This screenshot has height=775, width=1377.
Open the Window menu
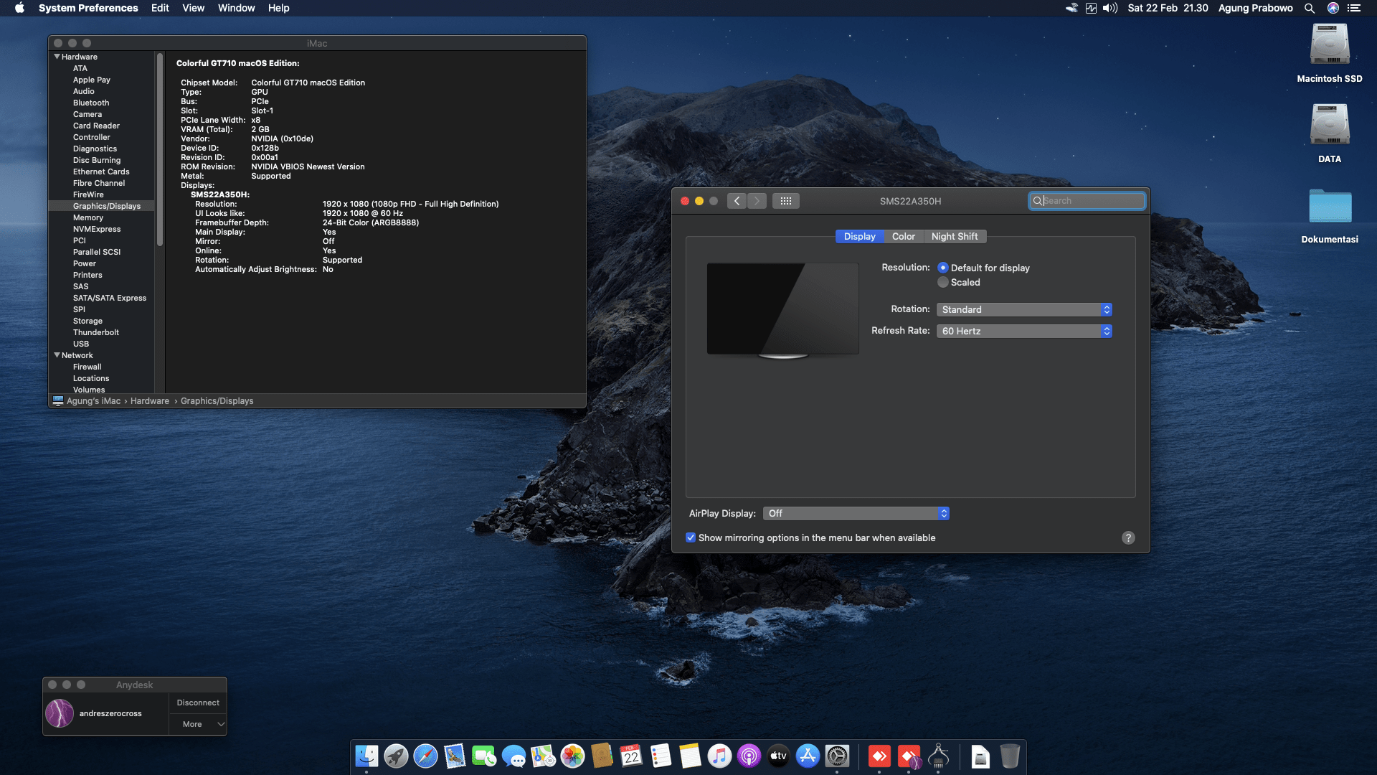(x=236, y=8)
